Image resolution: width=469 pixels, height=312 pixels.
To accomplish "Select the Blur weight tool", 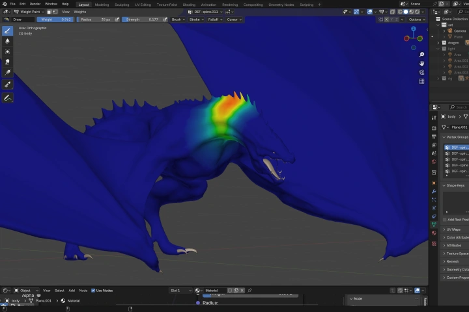I will pos(7,41).
